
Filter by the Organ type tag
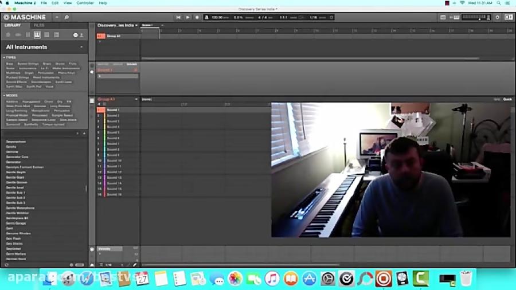pos(29,73)
